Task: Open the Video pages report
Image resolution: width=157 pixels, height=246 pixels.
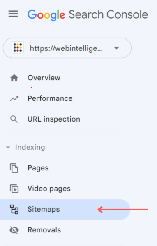Action: click(x=49, y=189)
